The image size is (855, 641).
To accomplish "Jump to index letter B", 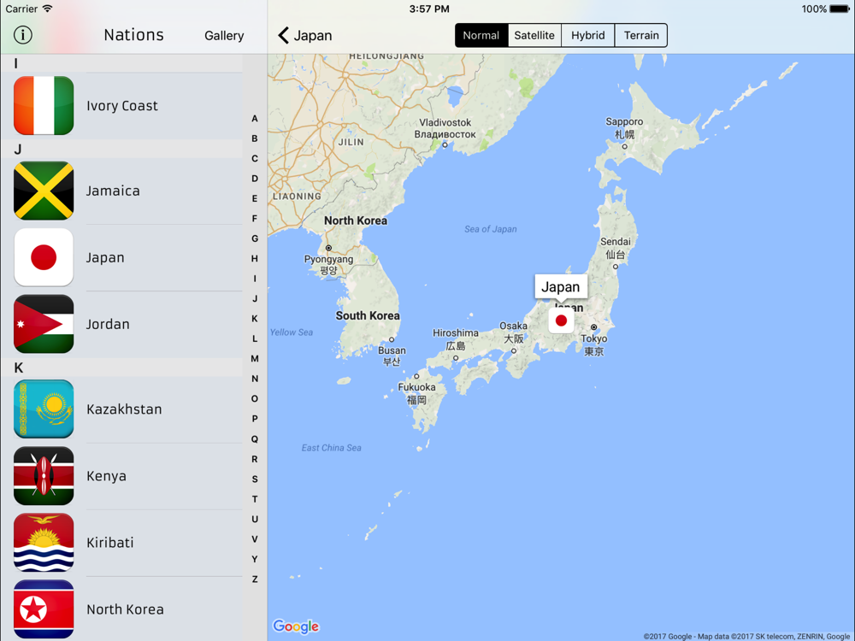I will pyautogui.click(x=255, y=138).
